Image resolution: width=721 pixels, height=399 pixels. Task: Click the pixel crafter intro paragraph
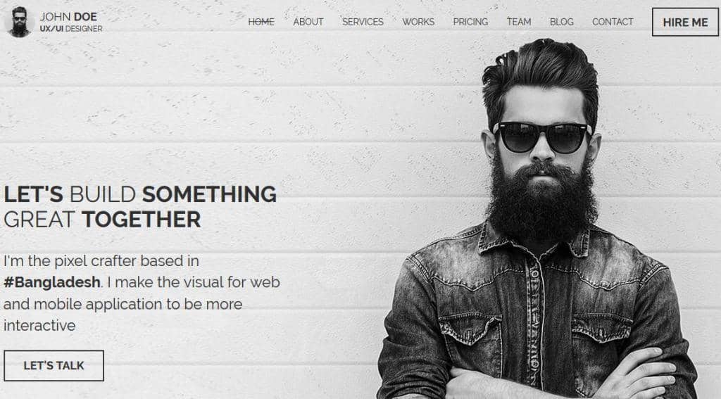coord(142,293)
